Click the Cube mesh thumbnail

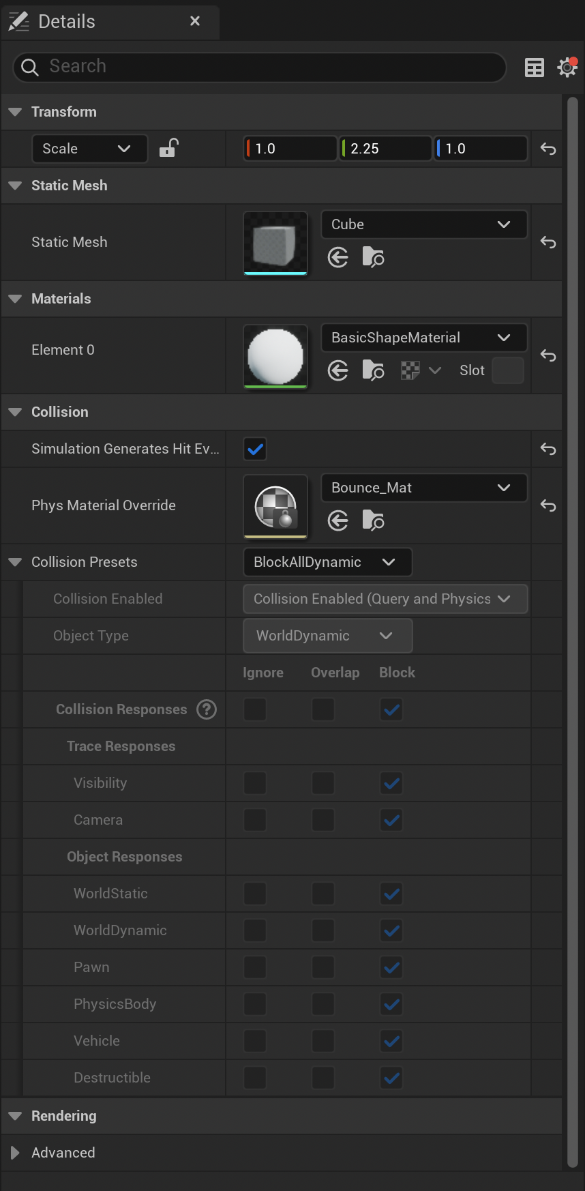275,244
